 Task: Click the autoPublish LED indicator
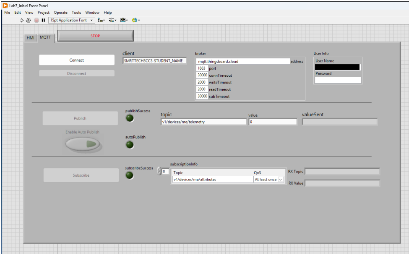[x=130, y=144]
